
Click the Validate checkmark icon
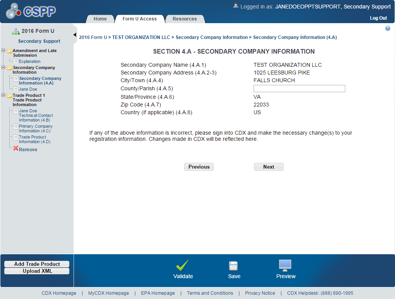coord(182,265)
